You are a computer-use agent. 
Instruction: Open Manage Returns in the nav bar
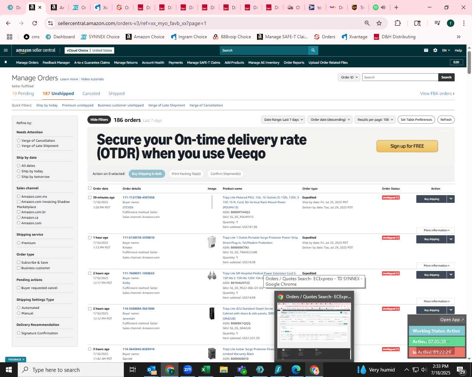pos(126,63)
